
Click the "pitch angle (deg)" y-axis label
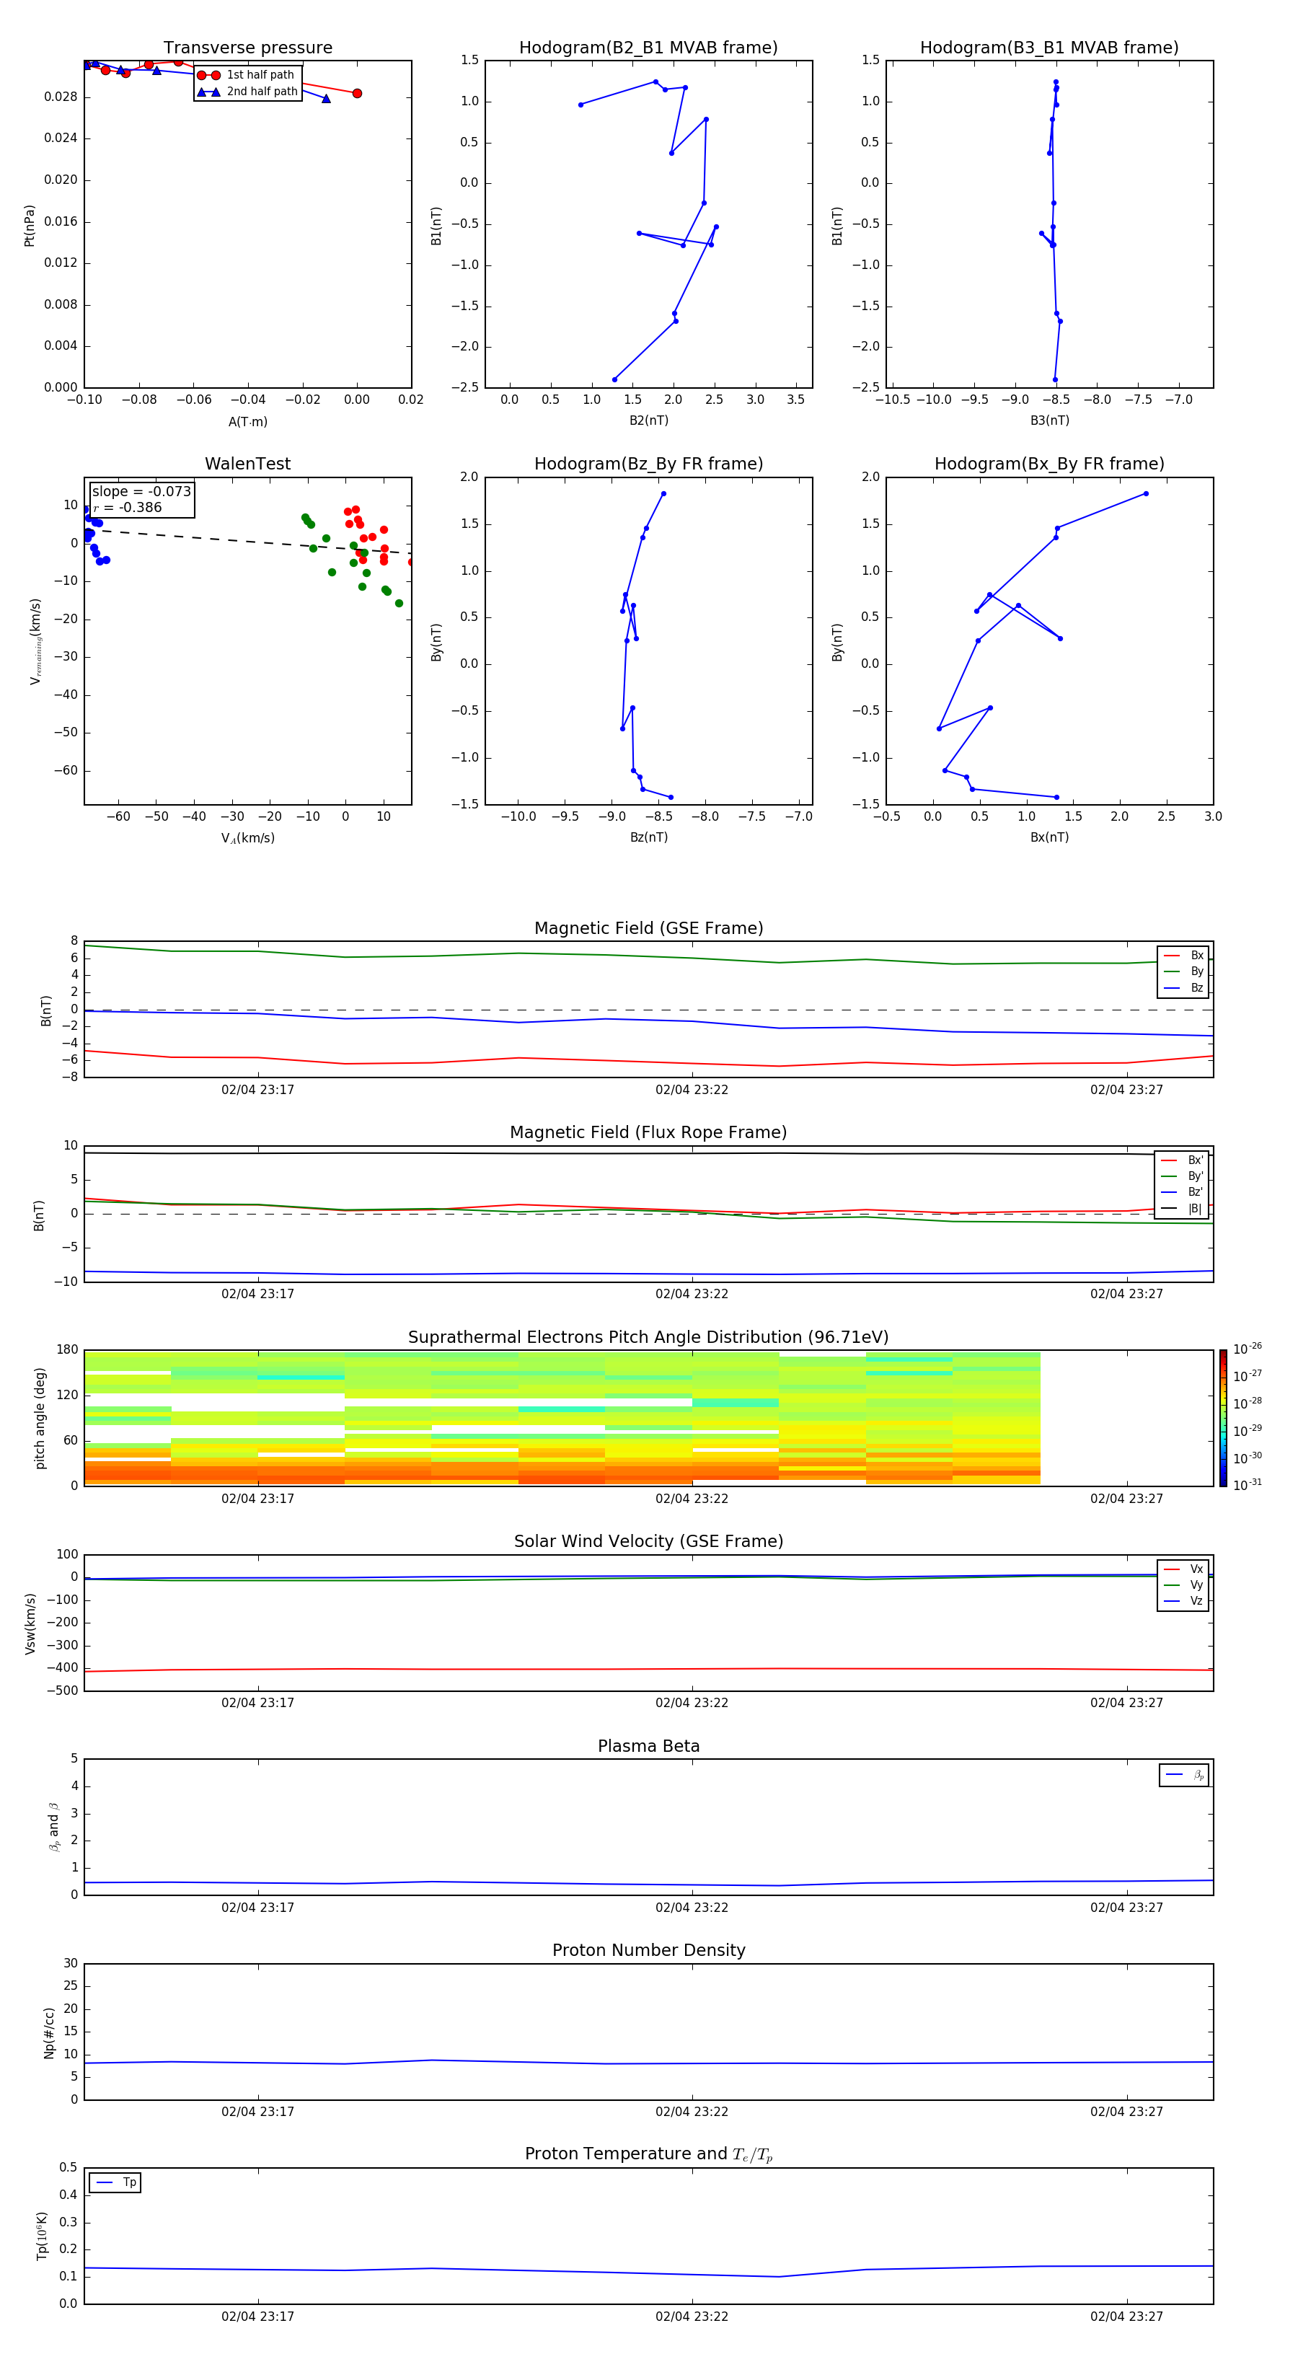[x=40, y=1418]
